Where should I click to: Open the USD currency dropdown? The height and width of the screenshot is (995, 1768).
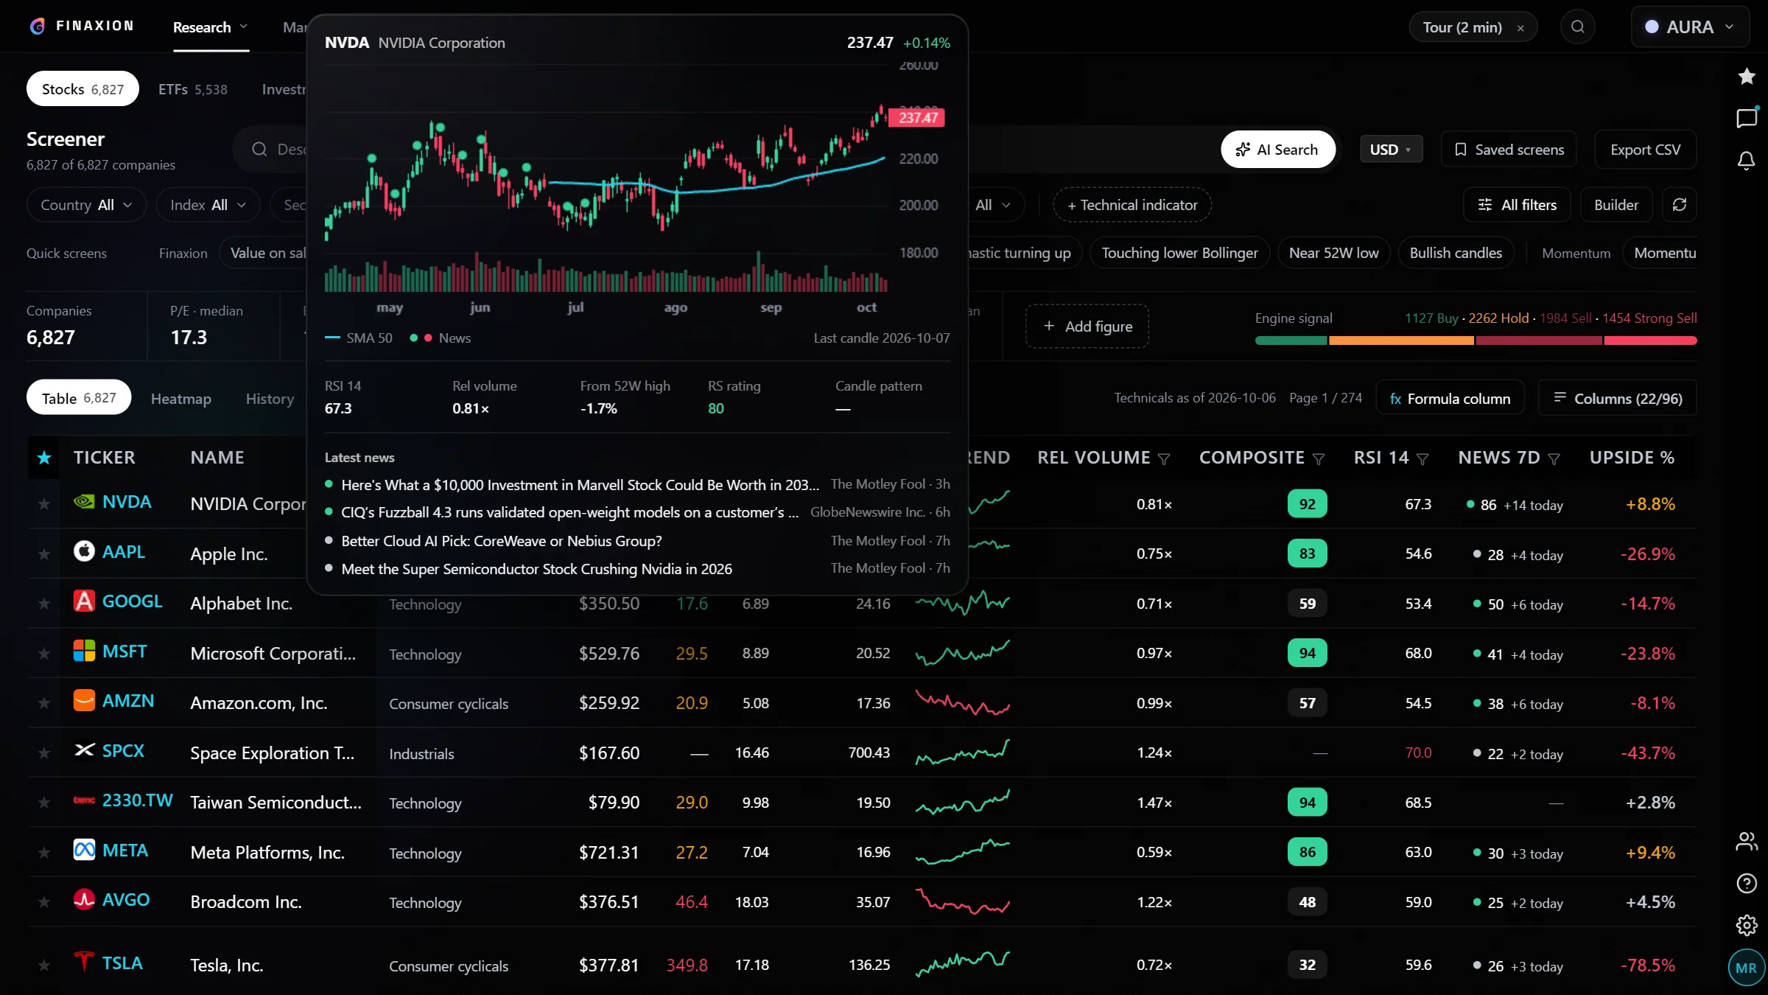coord(1391,150)
